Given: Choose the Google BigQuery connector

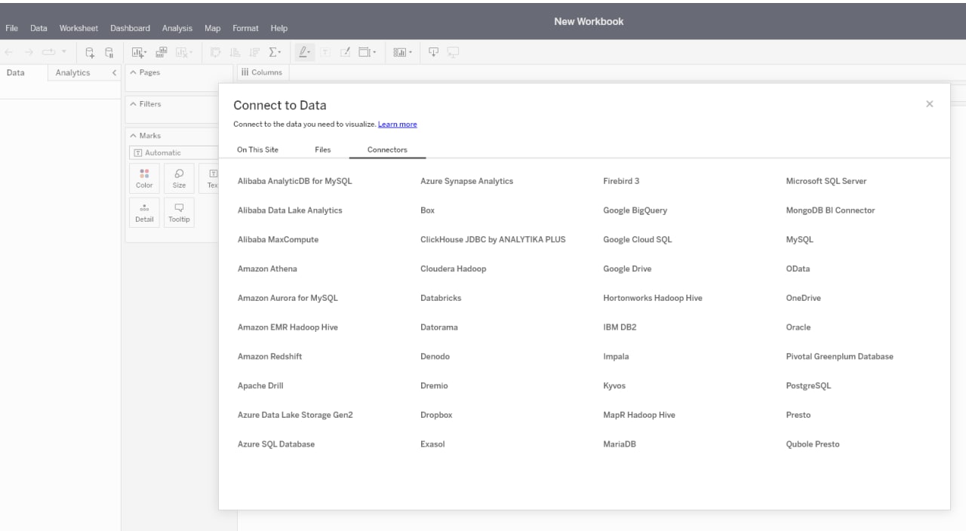Looking at the screenshot, I should tap(635, 210).
